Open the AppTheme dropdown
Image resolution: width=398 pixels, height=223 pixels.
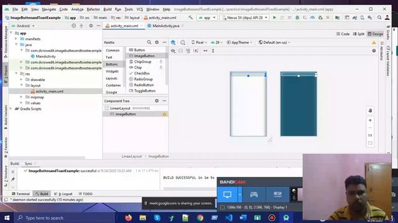click(239, 43)
